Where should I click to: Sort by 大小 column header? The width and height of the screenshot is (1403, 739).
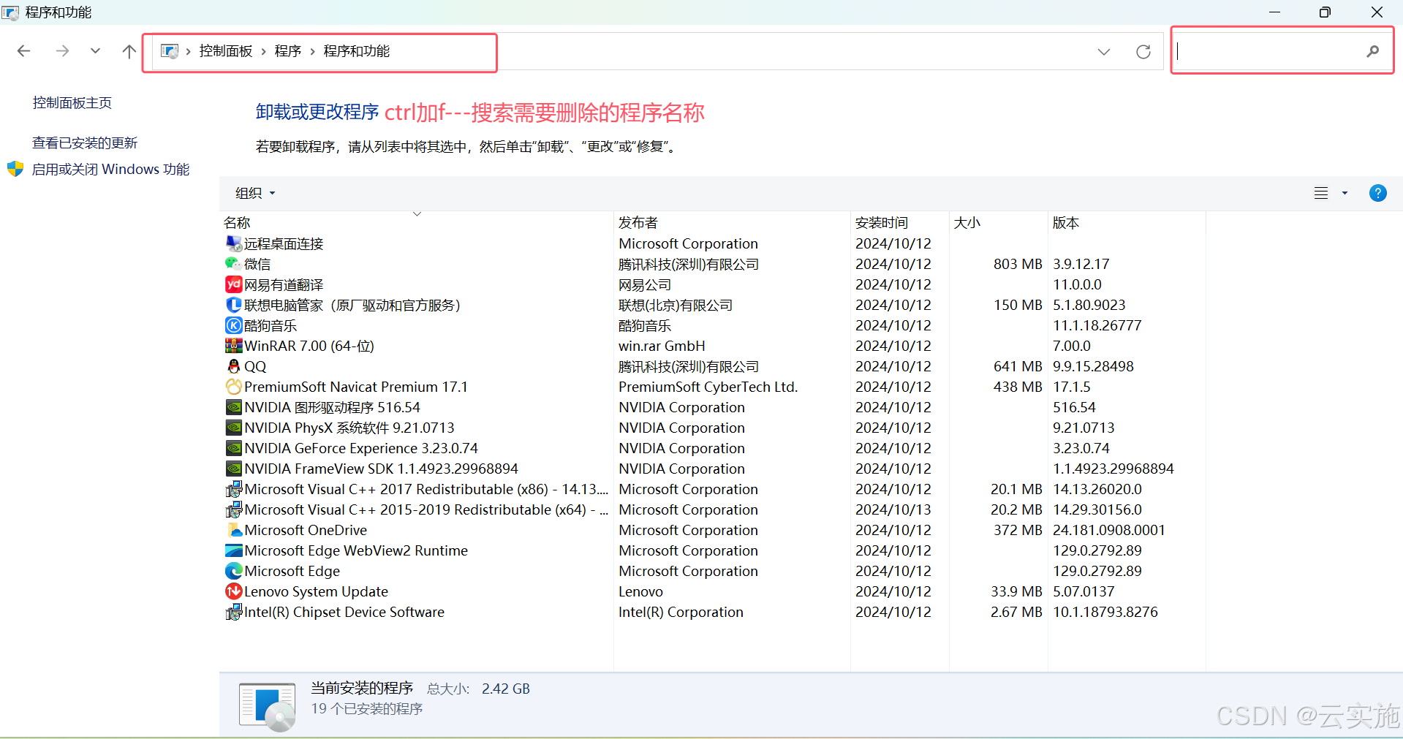click(x=967, y=222)
